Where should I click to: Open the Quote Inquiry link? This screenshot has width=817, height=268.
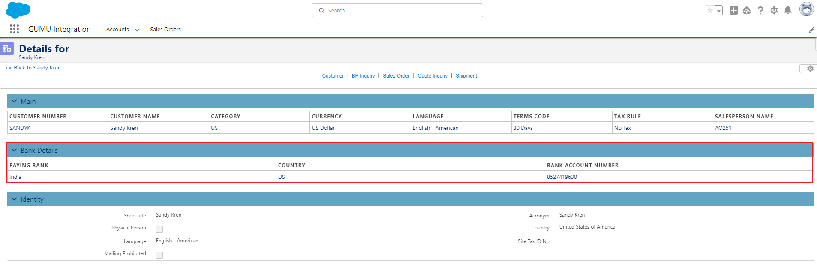[x=433, y=76]
